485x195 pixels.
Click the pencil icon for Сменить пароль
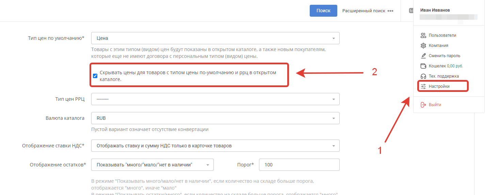pos(423,56)
